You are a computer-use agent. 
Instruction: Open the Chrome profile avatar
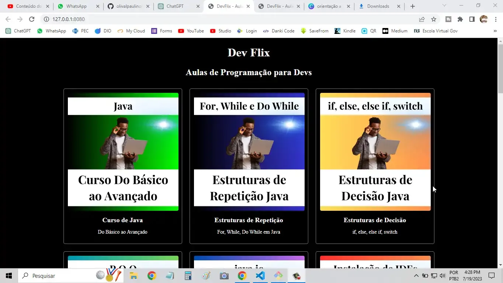[x=484, y=19]
